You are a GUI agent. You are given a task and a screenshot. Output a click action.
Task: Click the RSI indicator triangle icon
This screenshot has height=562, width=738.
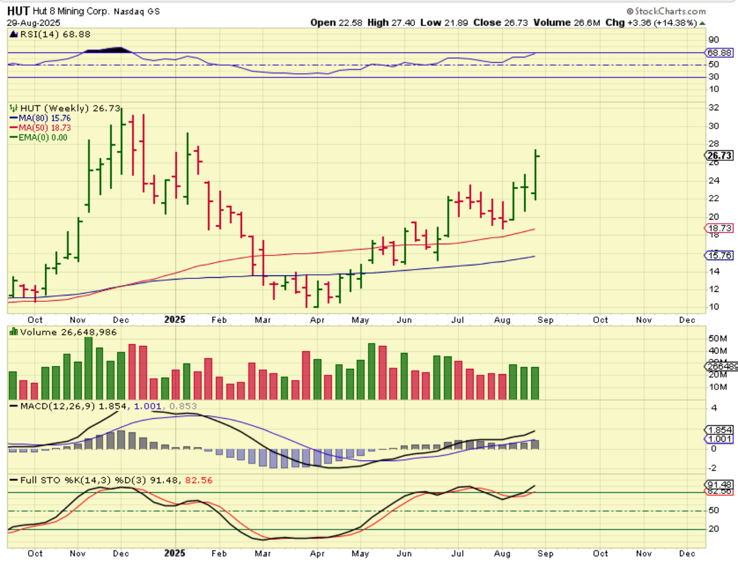(x=14, y=34)
